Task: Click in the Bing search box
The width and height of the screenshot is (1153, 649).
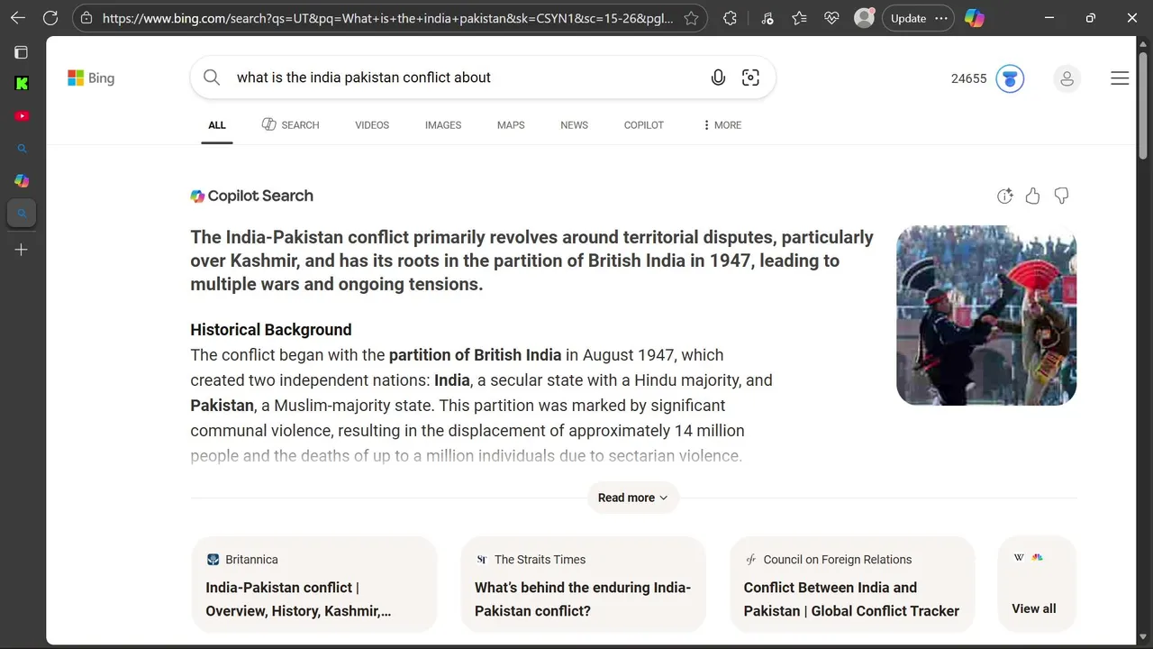Action: [459, 78]
